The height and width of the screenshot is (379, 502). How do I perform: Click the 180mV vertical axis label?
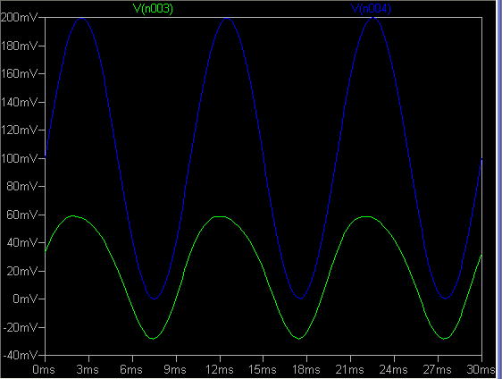[20, 46]
